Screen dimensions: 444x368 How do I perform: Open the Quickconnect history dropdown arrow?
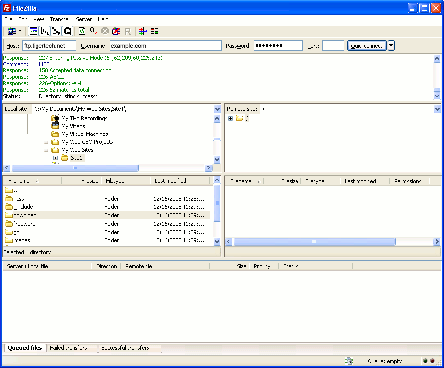391,45
